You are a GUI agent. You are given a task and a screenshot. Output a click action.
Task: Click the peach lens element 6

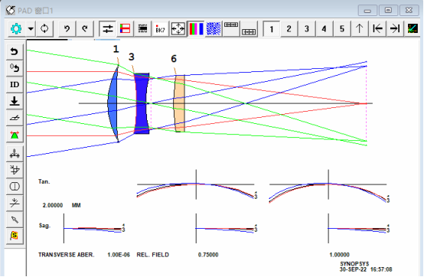click(179, 103)
